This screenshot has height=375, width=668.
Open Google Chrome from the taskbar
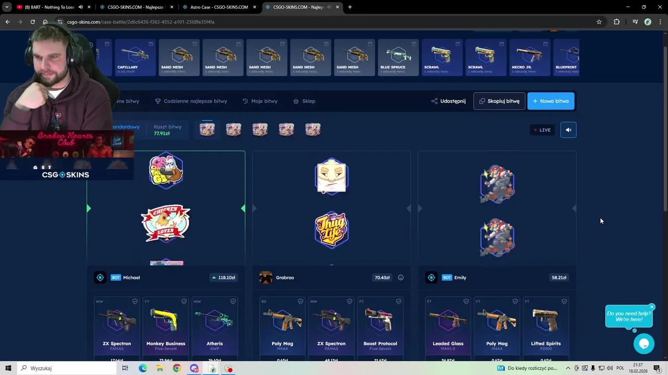(177, 368)
